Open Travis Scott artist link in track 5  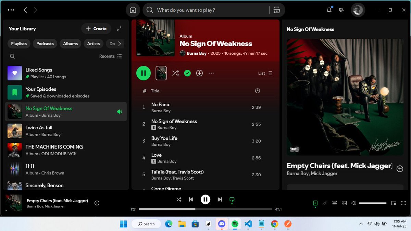pyautogui.click(x=183, y=178)
